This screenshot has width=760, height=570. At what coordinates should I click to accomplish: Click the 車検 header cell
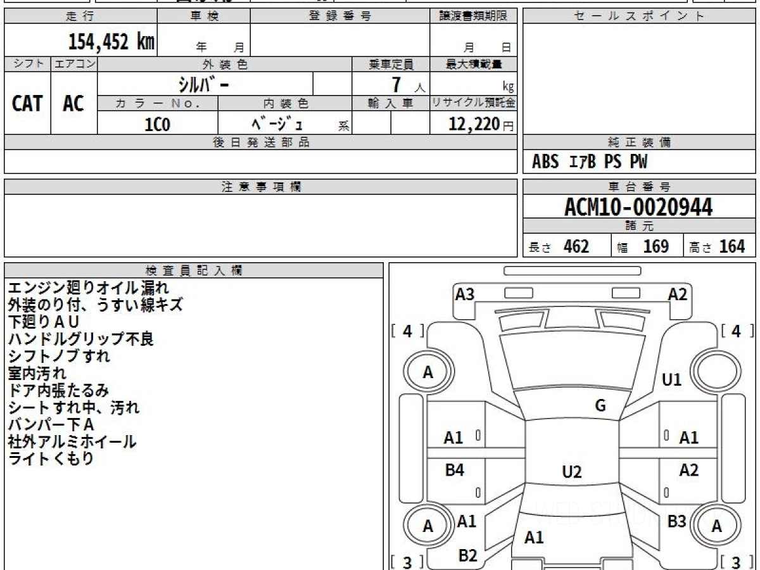(x=204, y=16)
